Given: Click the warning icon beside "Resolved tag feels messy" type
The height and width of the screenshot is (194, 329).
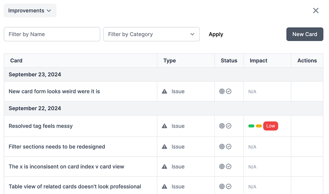Looking at the screenshot, I should point(164,126).
